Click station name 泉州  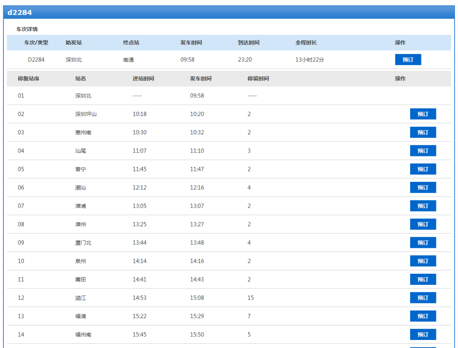(x=80, y=261)
